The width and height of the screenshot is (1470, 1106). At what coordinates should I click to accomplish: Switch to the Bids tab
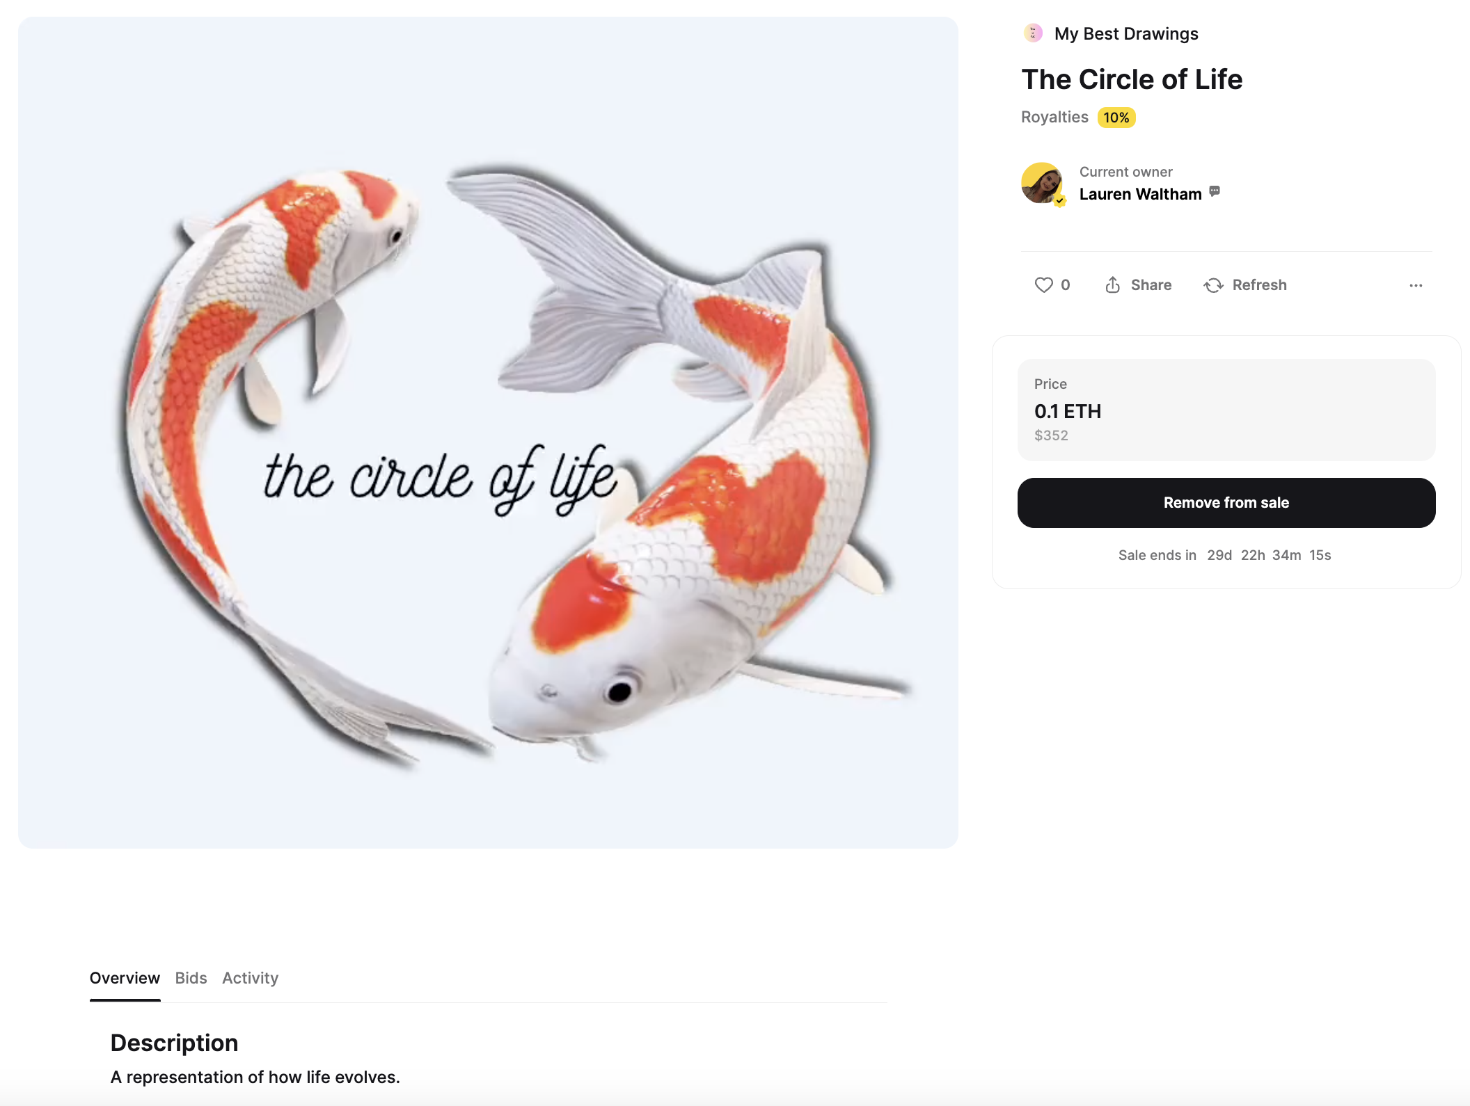[191, 978]
